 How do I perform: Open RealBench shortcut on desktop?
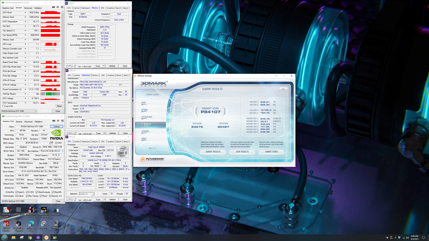click(x=44, y=212)
